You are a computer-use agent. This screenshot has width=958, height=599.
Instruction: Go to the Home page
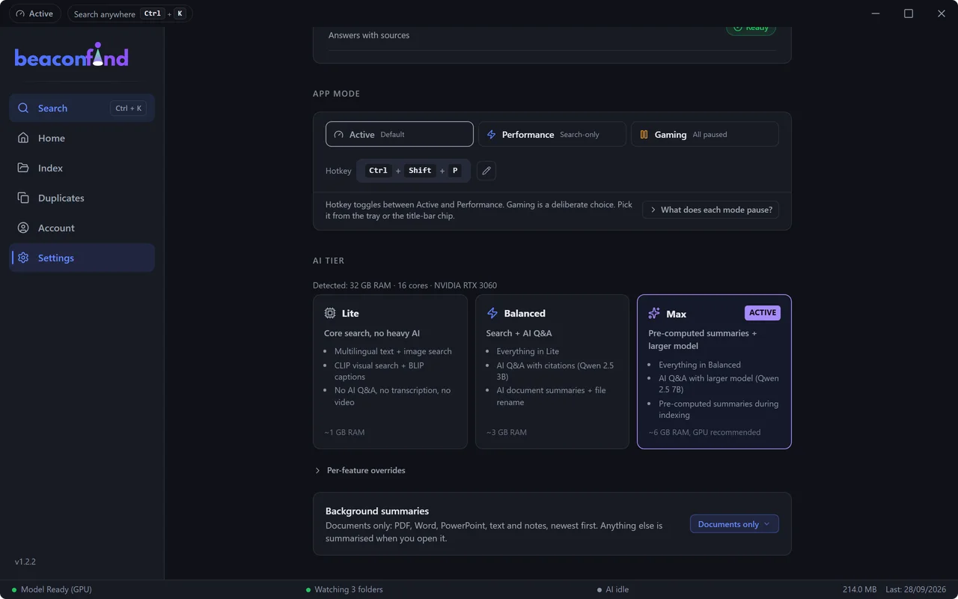click(x=82, y=138)
